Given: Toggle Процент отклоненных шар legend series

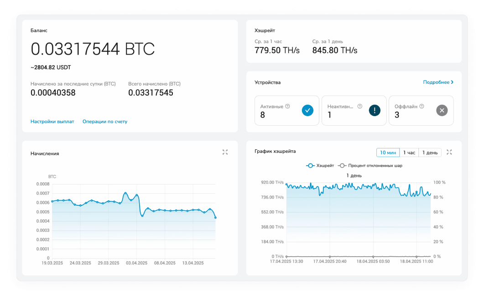Looking at the screenshot, I should coord(370,166).
